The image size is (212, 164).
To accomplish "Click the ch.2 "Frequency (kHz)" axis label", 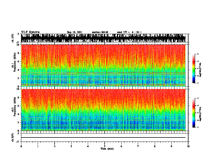I will tap(15, 107).
